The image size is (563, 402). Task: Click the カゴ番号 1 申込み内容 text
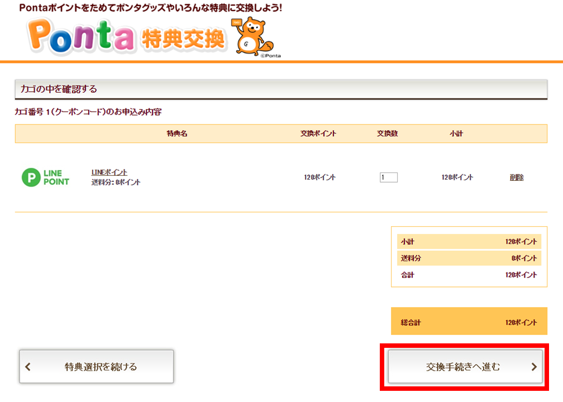88,112
